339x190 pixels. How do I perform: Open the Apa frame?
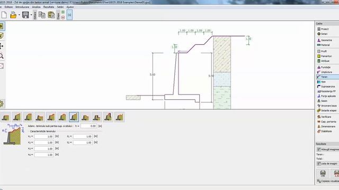click(x=327, y=82)
